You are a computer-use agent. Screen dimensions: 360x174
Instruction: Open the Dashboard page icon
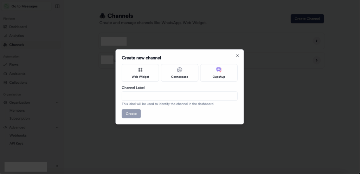point(5,27)
